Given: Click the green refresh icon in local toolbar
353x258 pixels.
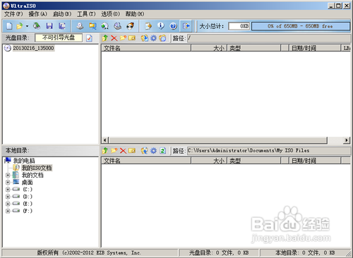Looking at the screenshot, I should pos(162,151).
